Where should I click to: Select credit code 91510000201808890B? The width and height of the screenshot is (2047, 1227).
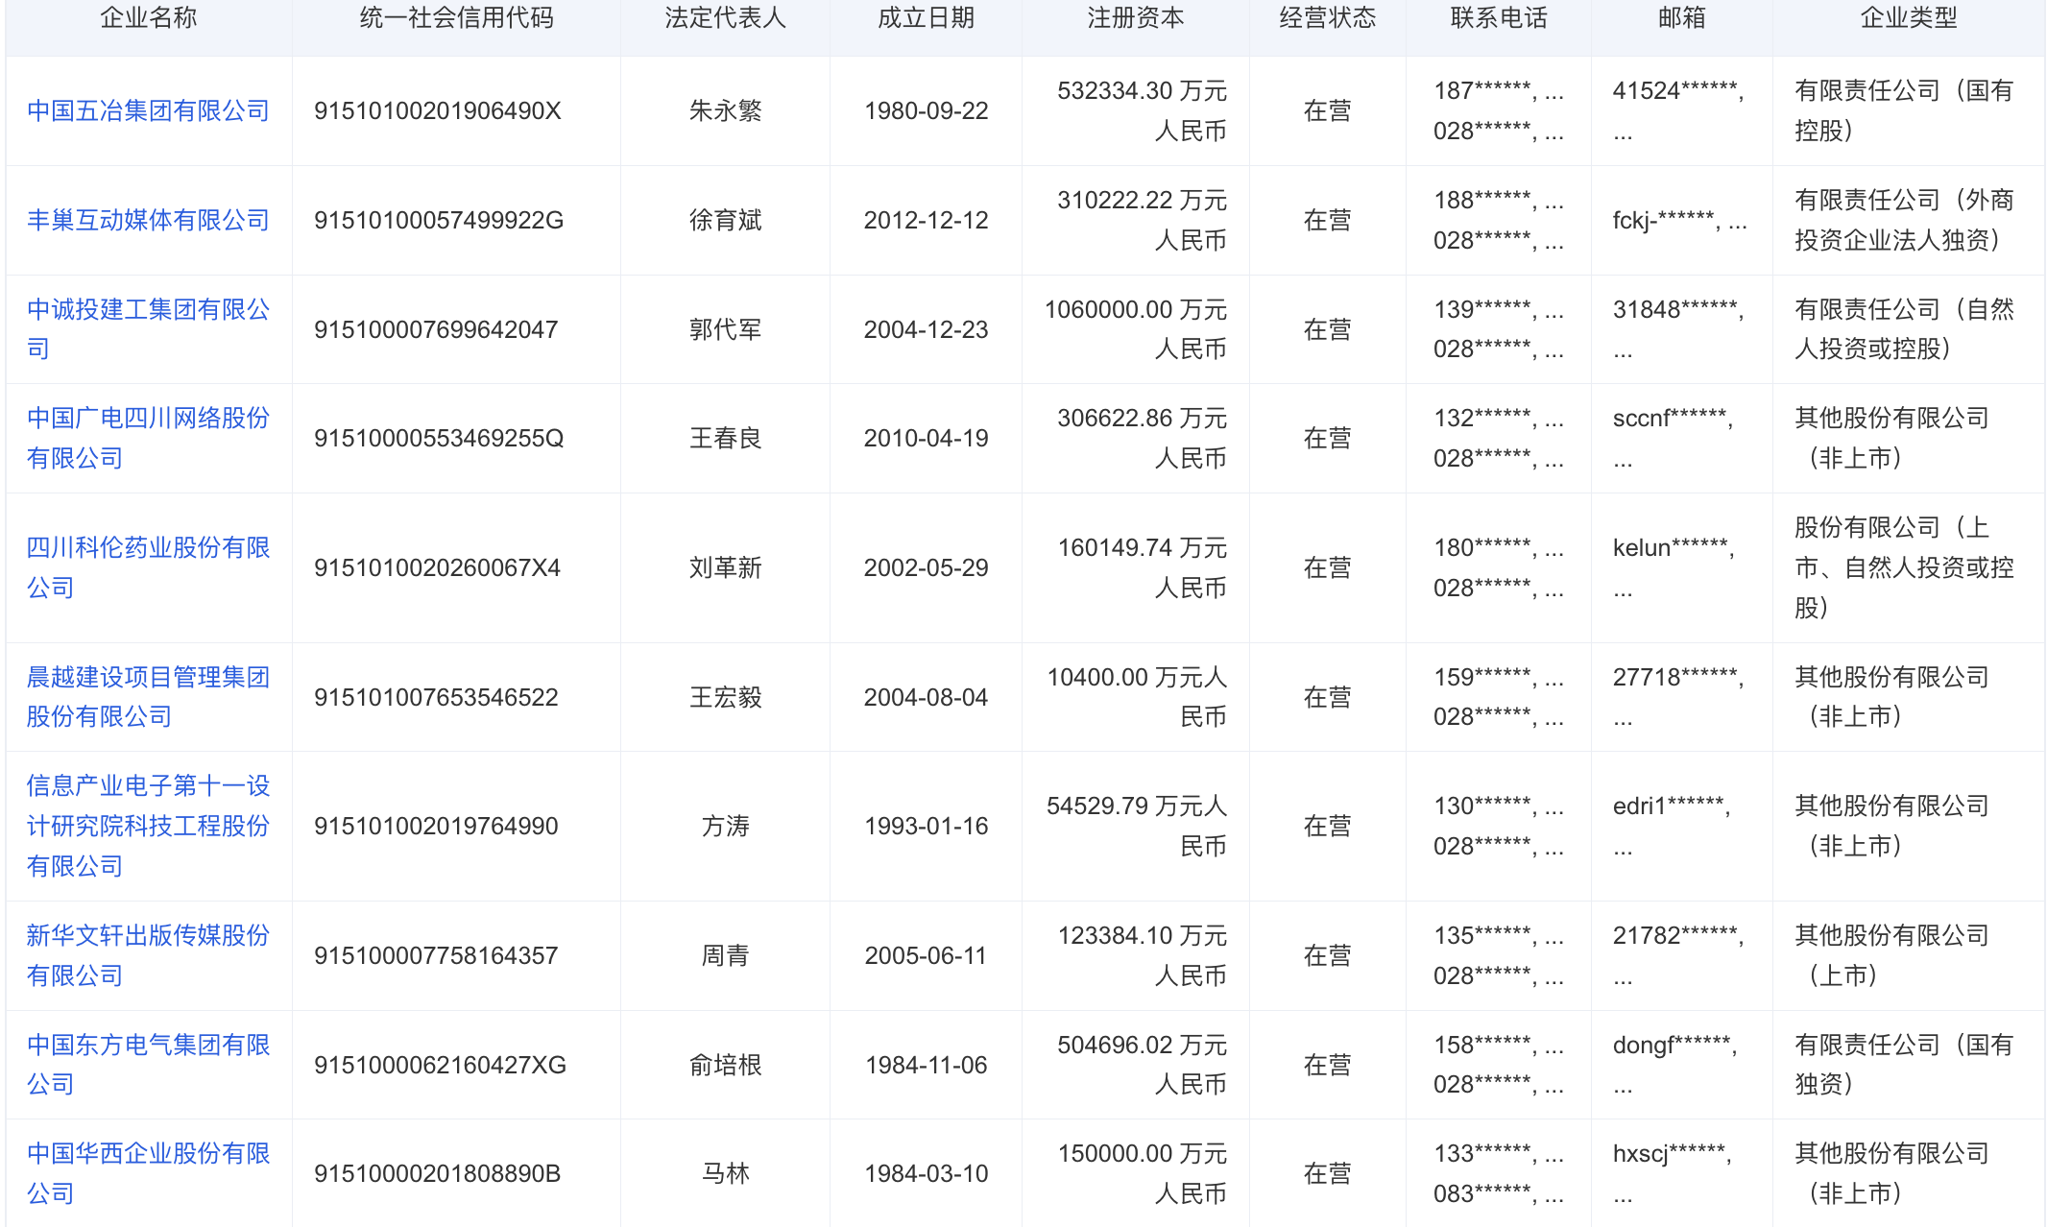point(437,1173)
